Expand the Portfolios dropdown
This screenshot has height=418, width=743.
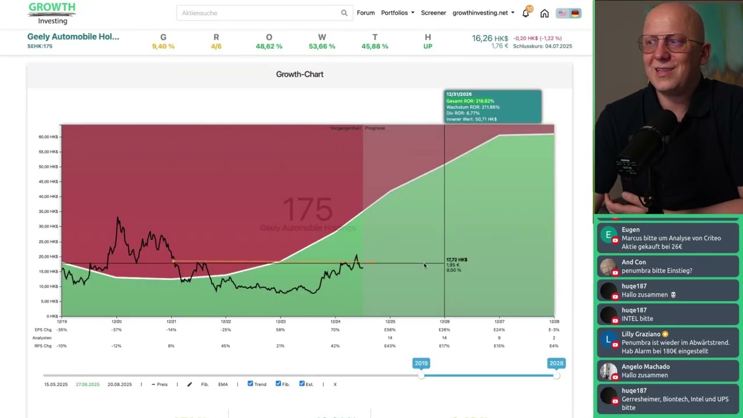point(398,13)
